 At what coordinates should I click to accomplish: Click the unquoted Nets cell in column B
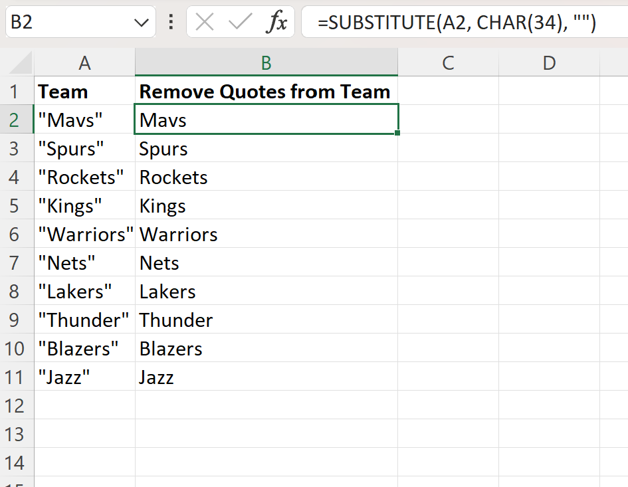[x=266, y=262]
